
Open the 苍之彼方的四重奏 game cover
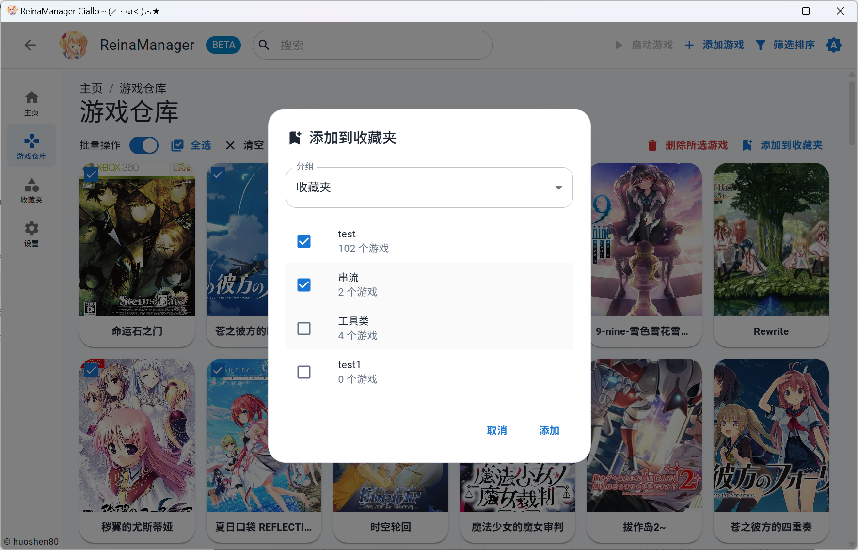[x=771, y=435]
